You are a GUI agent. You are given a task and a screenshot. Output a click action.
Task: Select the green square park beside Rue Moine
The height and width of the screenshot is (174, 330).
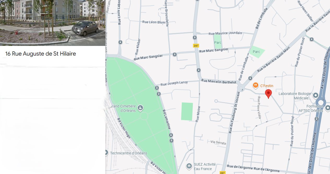click(x=187, y=111)
